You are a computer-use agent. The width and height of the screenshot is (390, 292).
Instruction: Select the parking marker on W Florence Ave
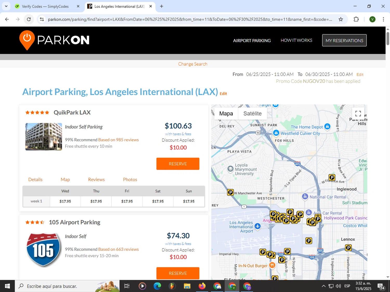[x=332, y=177]
